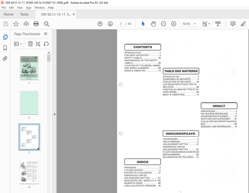This screenshot has height=193, width=249.
Task: Click the 'NOISE & VIBRATION' contents line
Action: [x=142, y=71]
